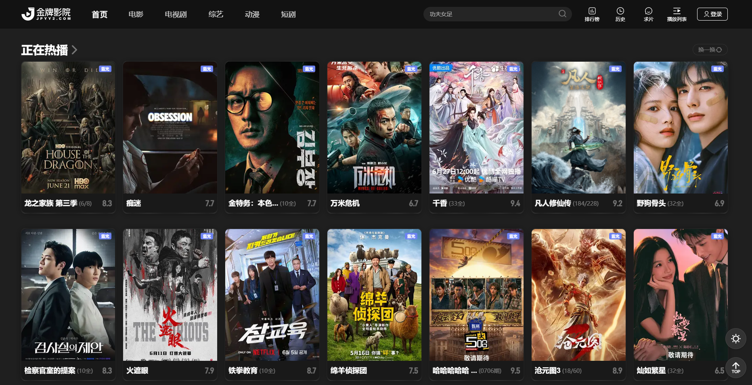
Task: Click the 换一换 refresh button
Action: tap(710, 50)
